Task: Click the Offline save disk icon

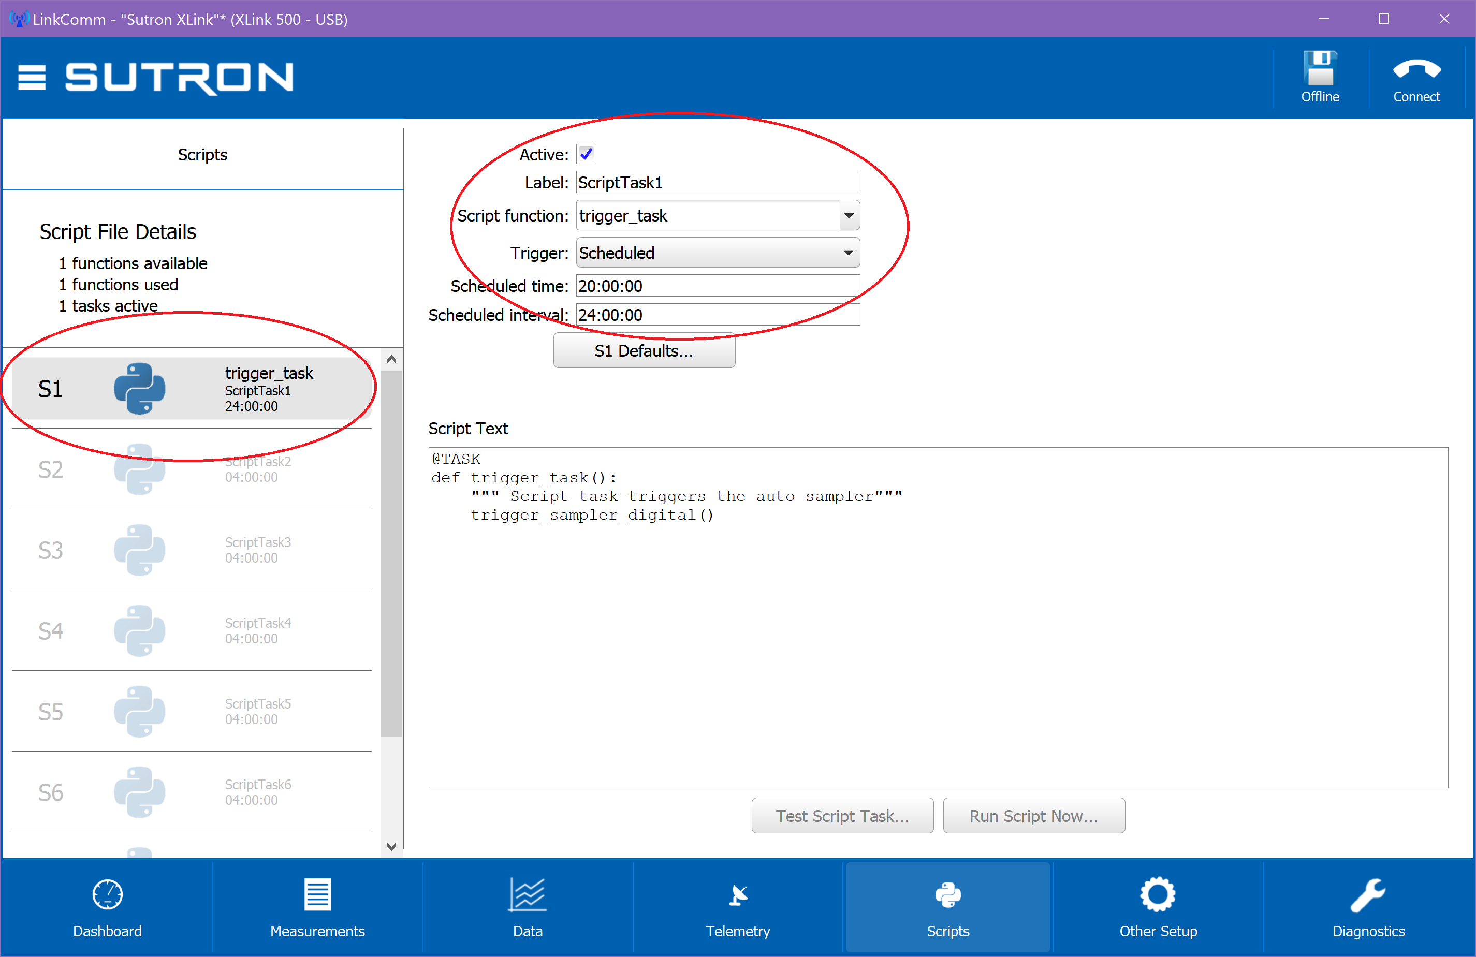Action: 1320,68
